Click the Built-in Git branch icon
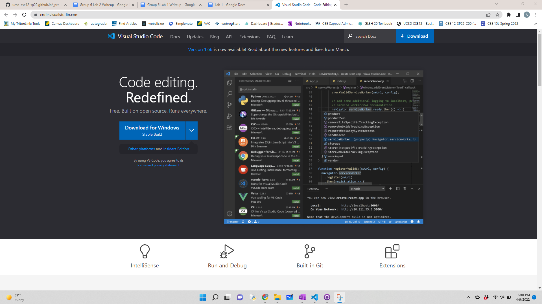542x304 pixels. (310, 251)
